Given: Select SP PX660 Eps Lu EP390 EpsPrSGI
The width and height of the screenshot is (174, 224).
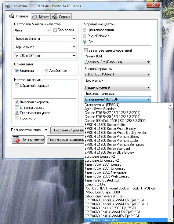Looking at the screenshot, I should tap(126, 208).
